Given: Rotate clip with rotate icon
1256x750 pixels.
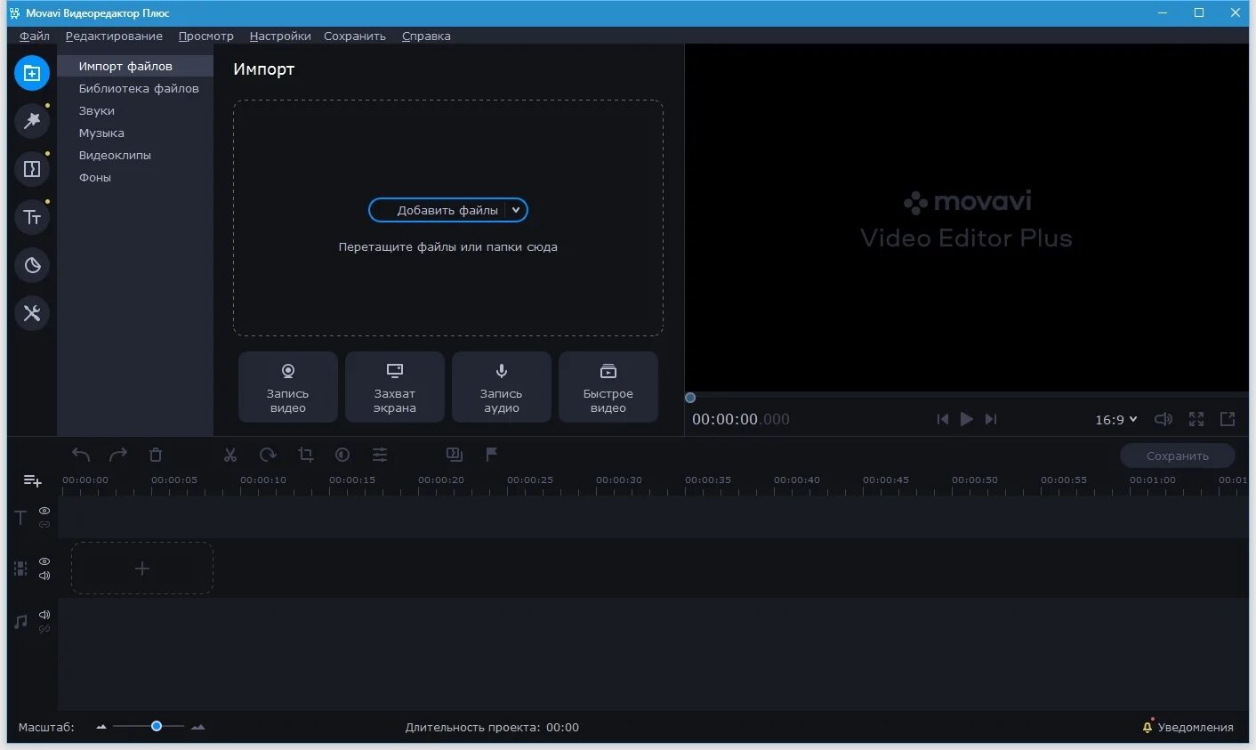Looking at the screenshot, I should [x=268, y=455].
